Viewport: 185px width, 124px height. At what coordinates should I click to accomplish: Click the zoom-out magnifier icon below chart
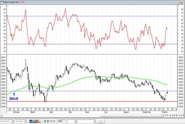176,115
